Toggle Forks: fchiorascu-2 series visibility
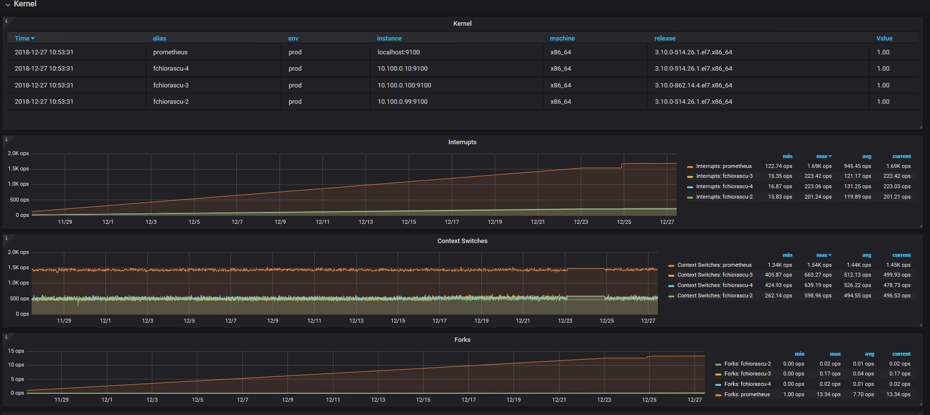The height and width of the screenshot is (415, 930). (747, 364)
